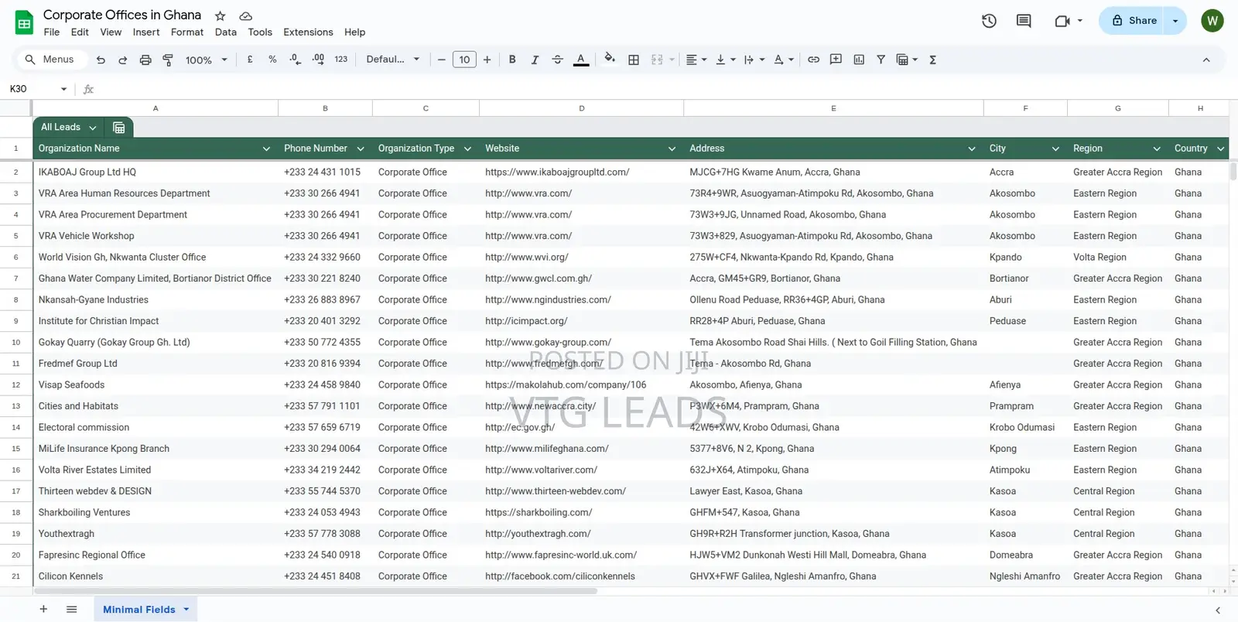Screen dimensions: 1238x622
Task: Decrease font size with minus button
Action: [x=441, y=60]
